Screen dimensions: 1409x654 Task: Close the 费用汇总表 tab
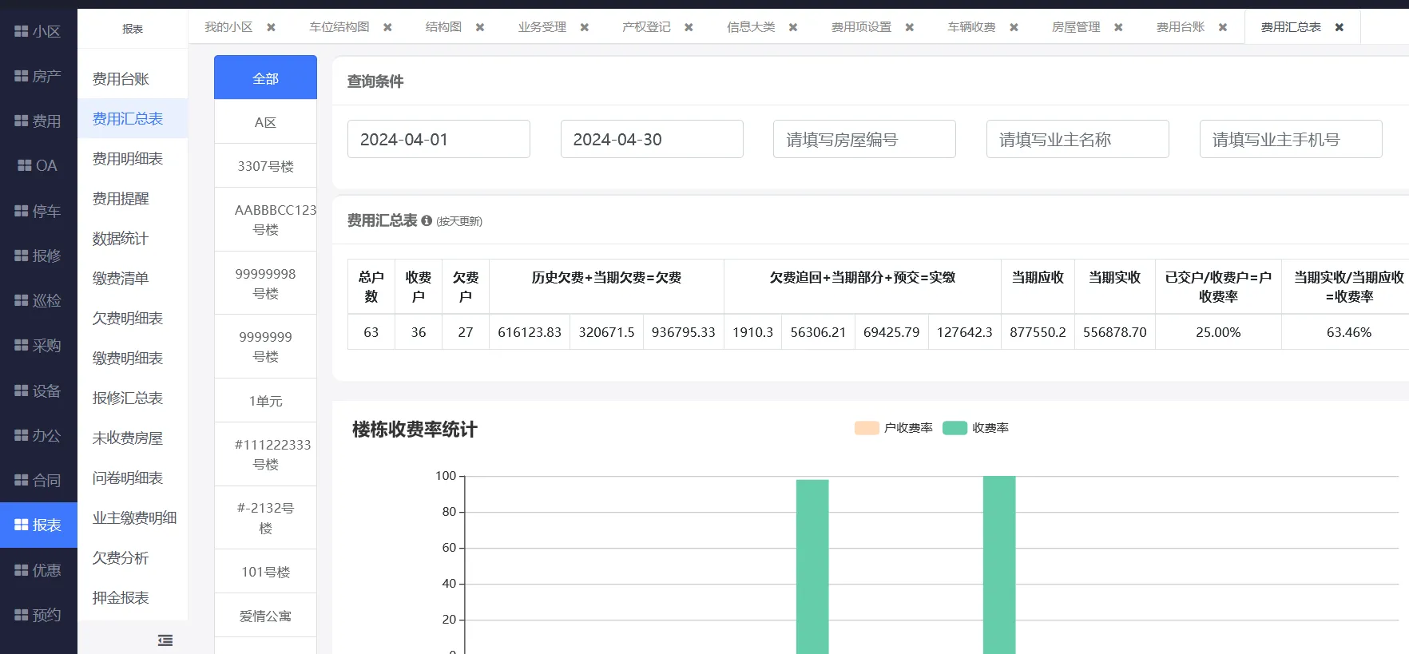click(1340, 27)
